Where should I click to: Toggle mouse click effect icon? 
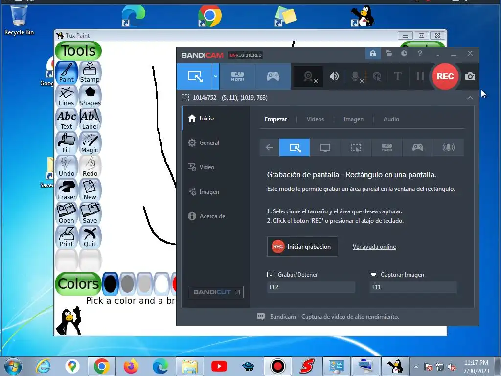click(x=377, y=76)
